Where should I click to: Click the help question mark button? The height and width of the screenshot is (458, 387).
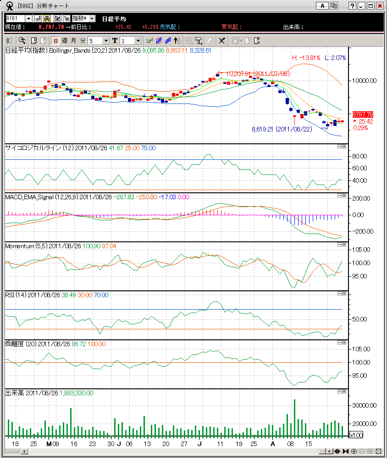click(352, 6)
